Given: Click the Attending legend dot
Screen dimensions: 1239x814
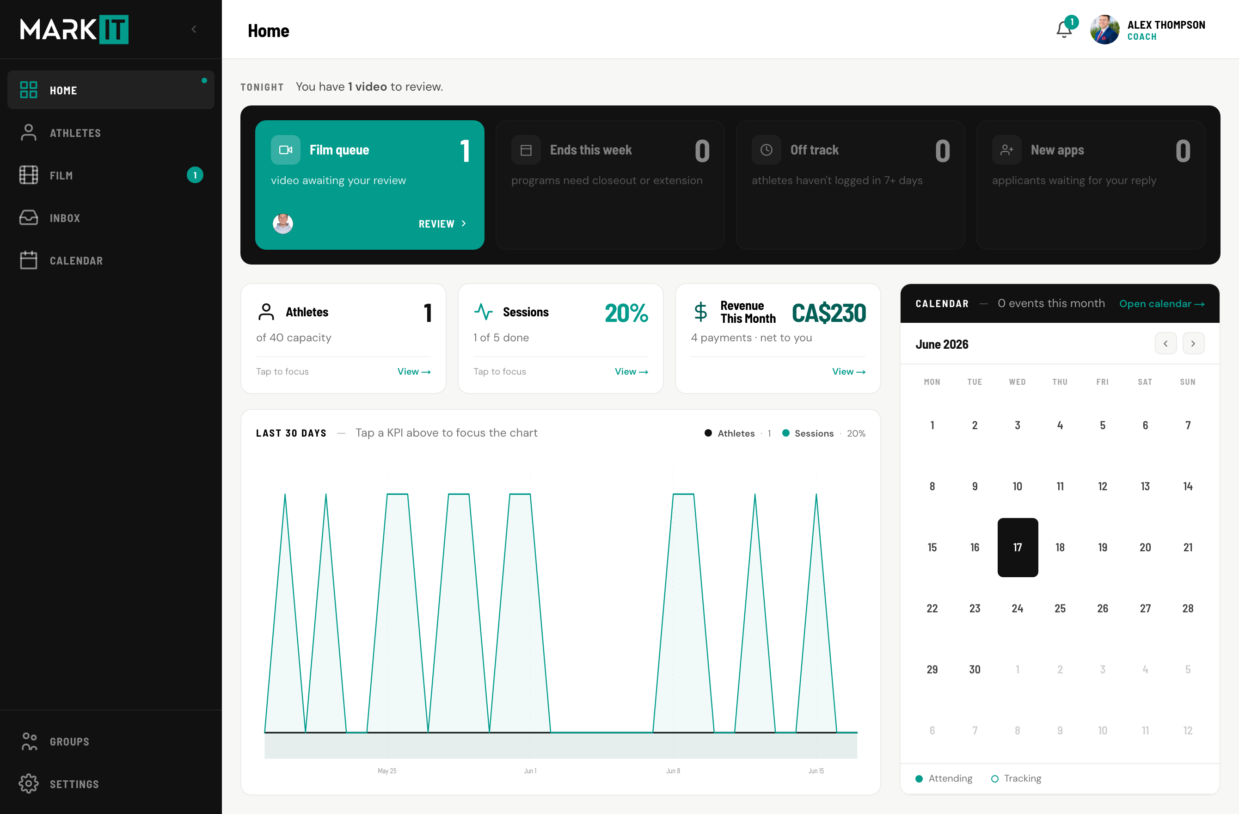Looking at the screenshot, I should 919,778.
